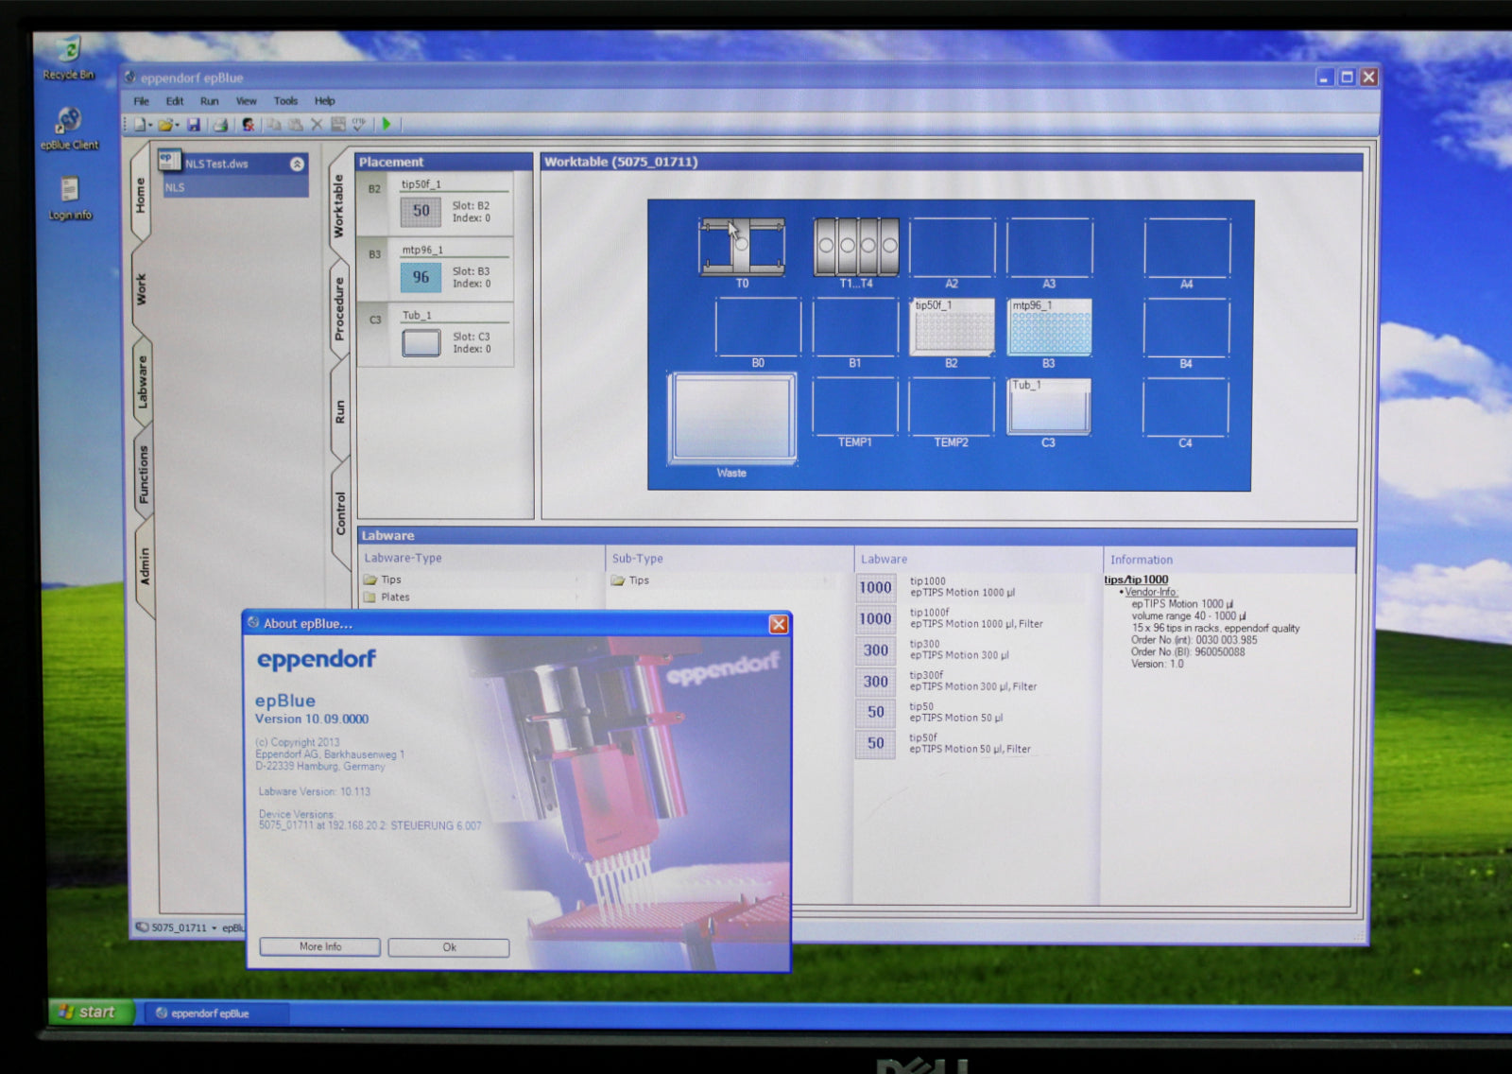
Task: Open the dropdown arrow beside the New icon
Action: point(150,125)
